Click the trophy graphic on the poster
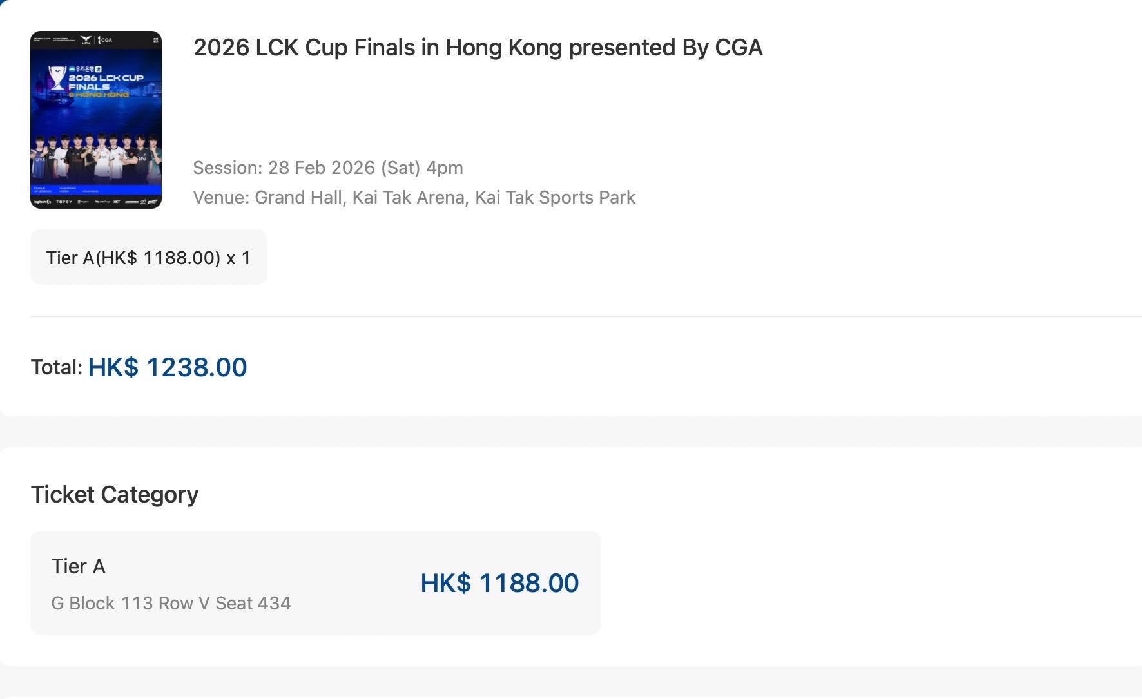1142x699 pixels. (x=57, y=77)
